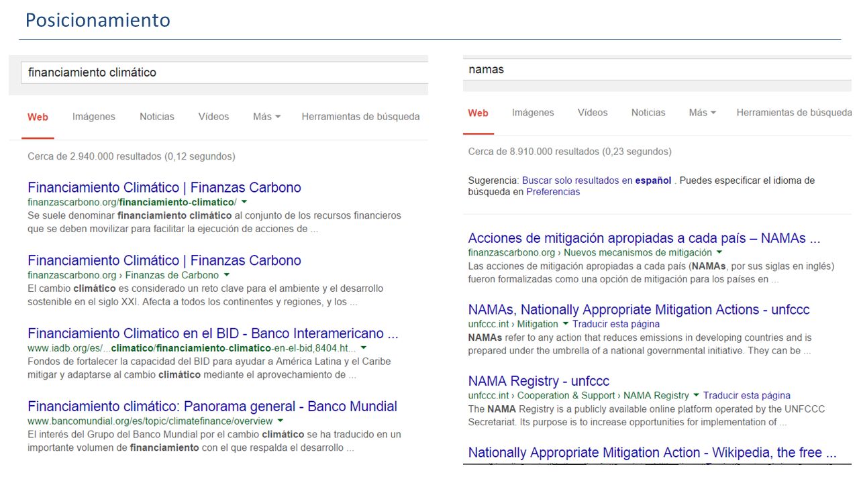This screenshot has width=859, height=483.
Task: Open 'Acciones de mitigación apropiadas a cada país' result
Action: click(x=644, y=238)
